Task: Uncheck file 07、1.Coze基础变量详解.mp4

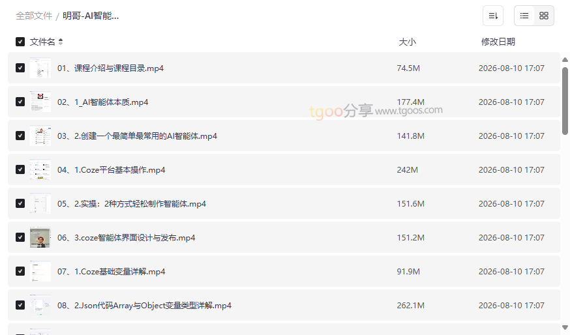Action: [x=20, y=271]
